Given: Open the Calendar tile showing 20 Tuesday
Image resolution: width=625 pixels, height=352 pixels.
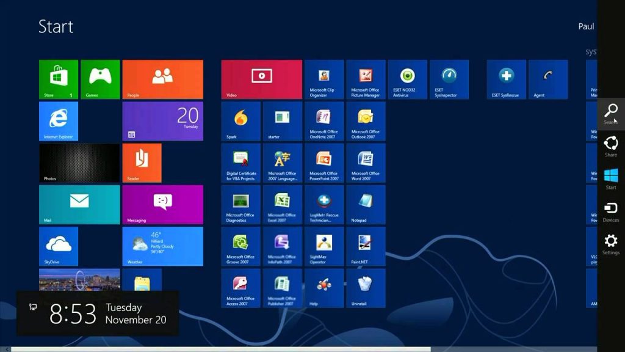Looking at the screenshot, I should [162, 122].
